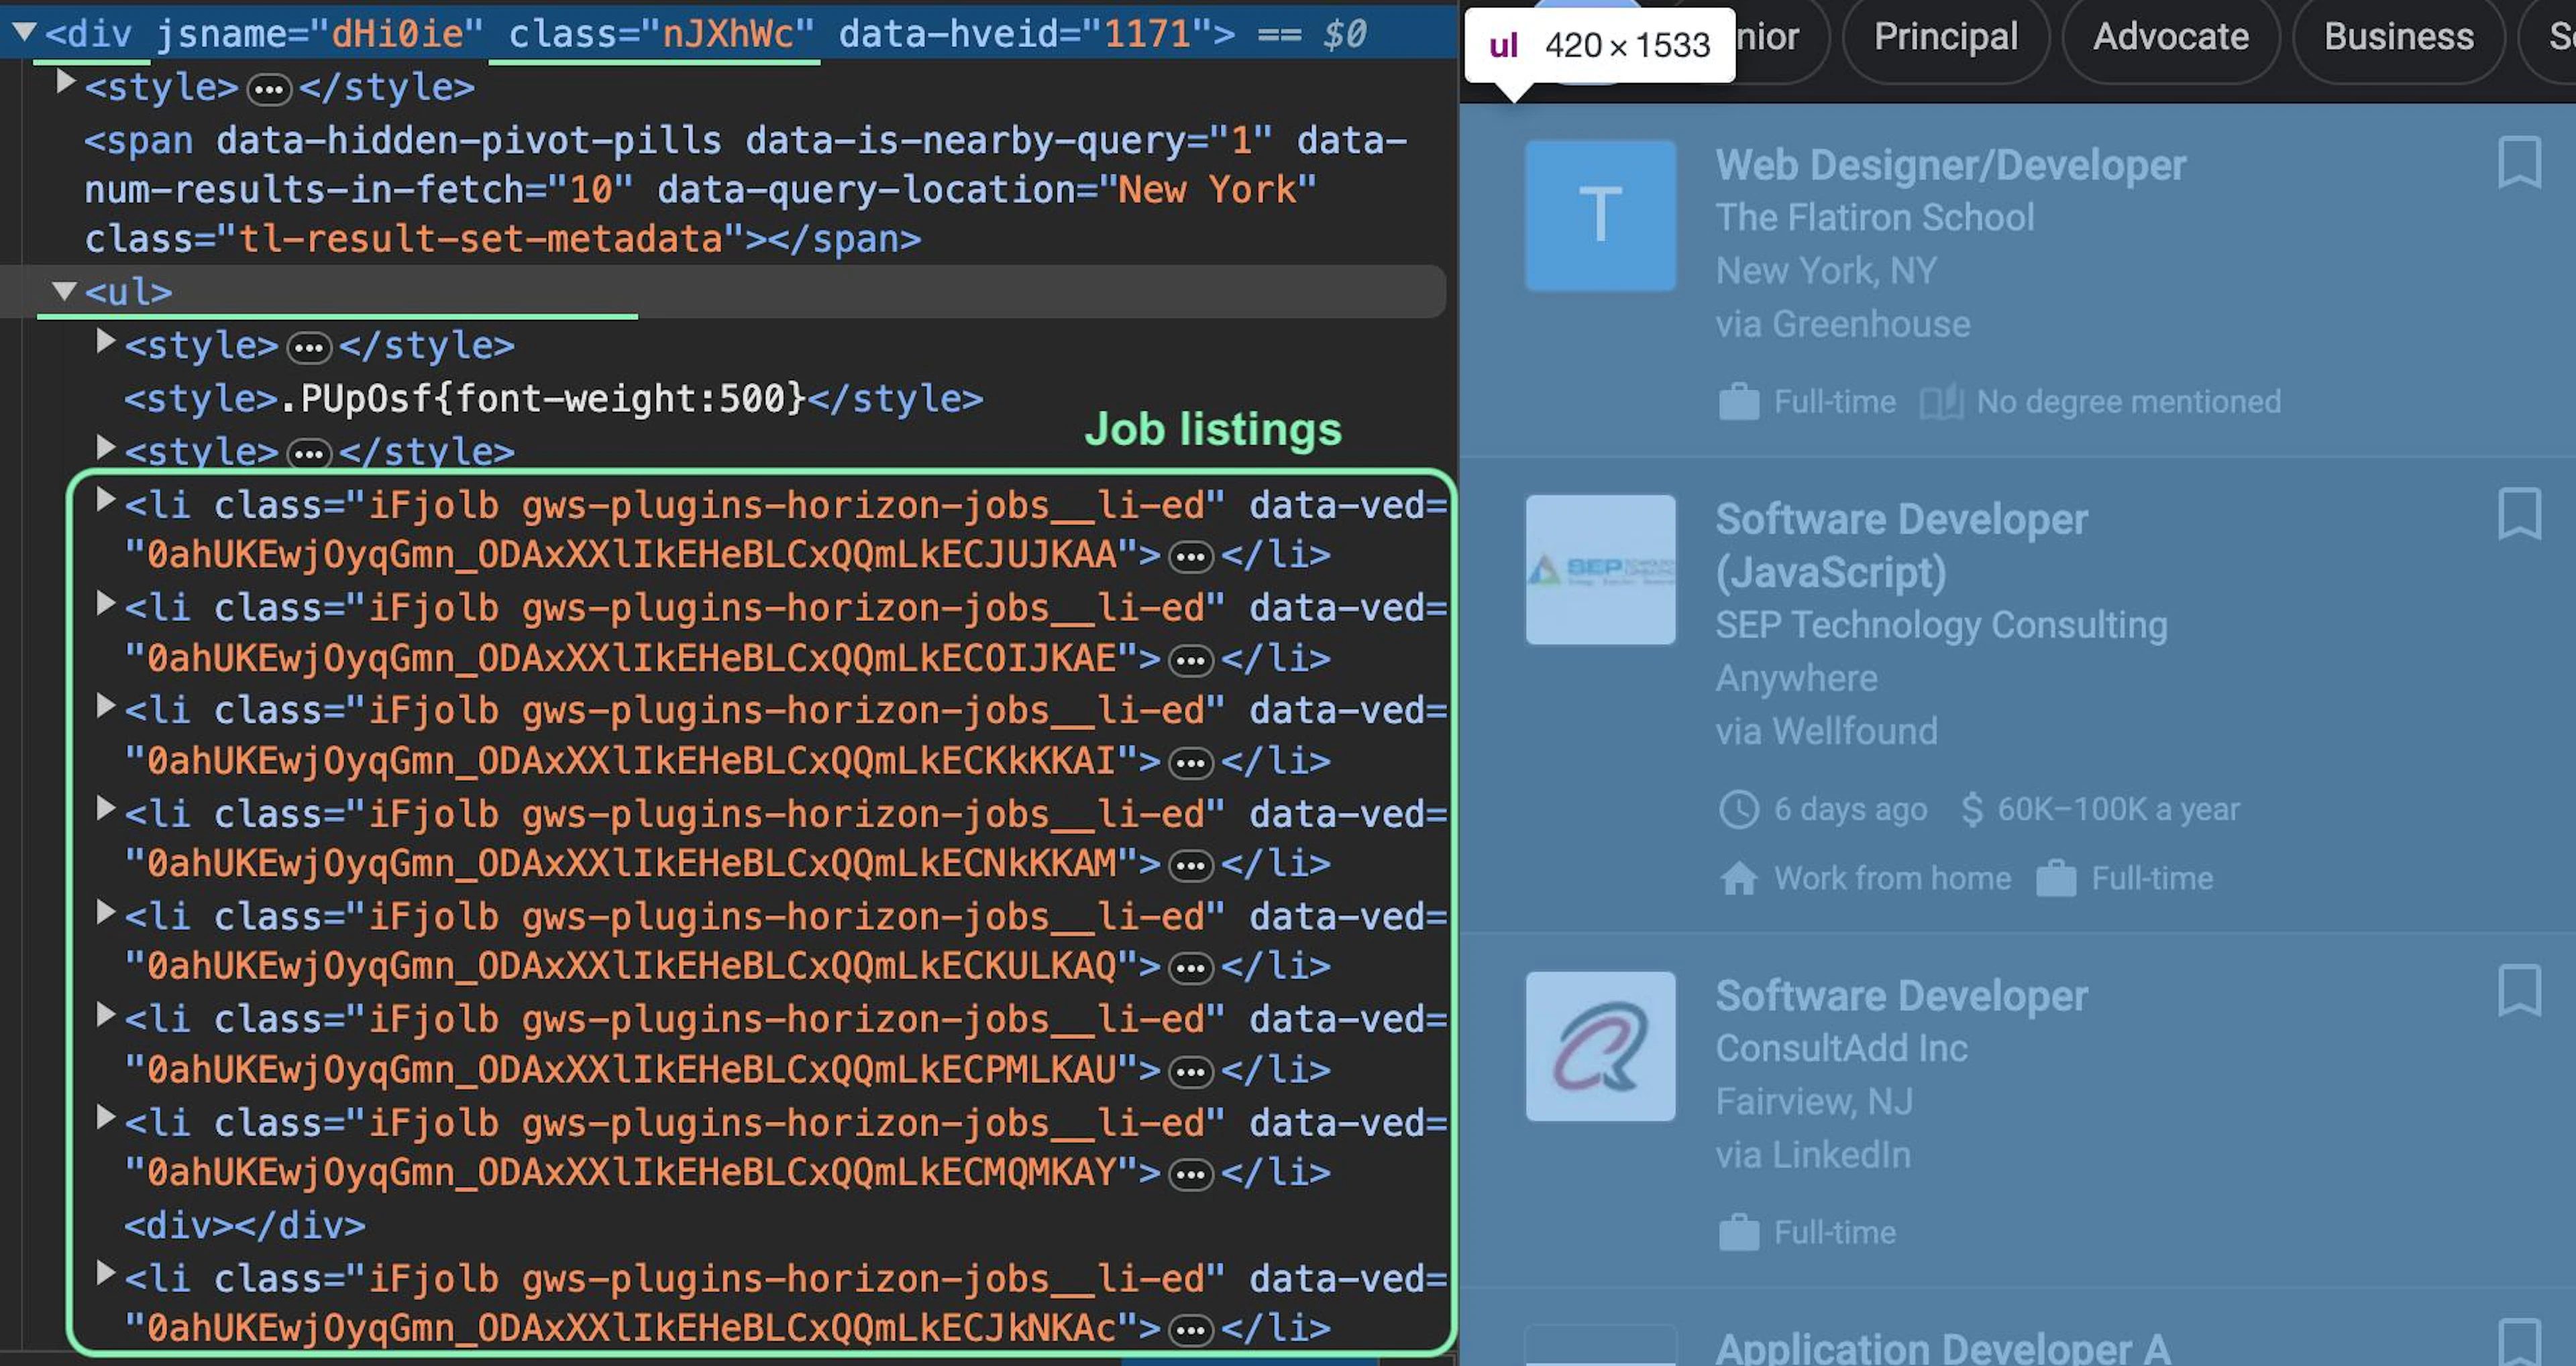Expand the first style node inside ul
Viewport: 2576px width, 1366px height.
(x=105, y=342)
